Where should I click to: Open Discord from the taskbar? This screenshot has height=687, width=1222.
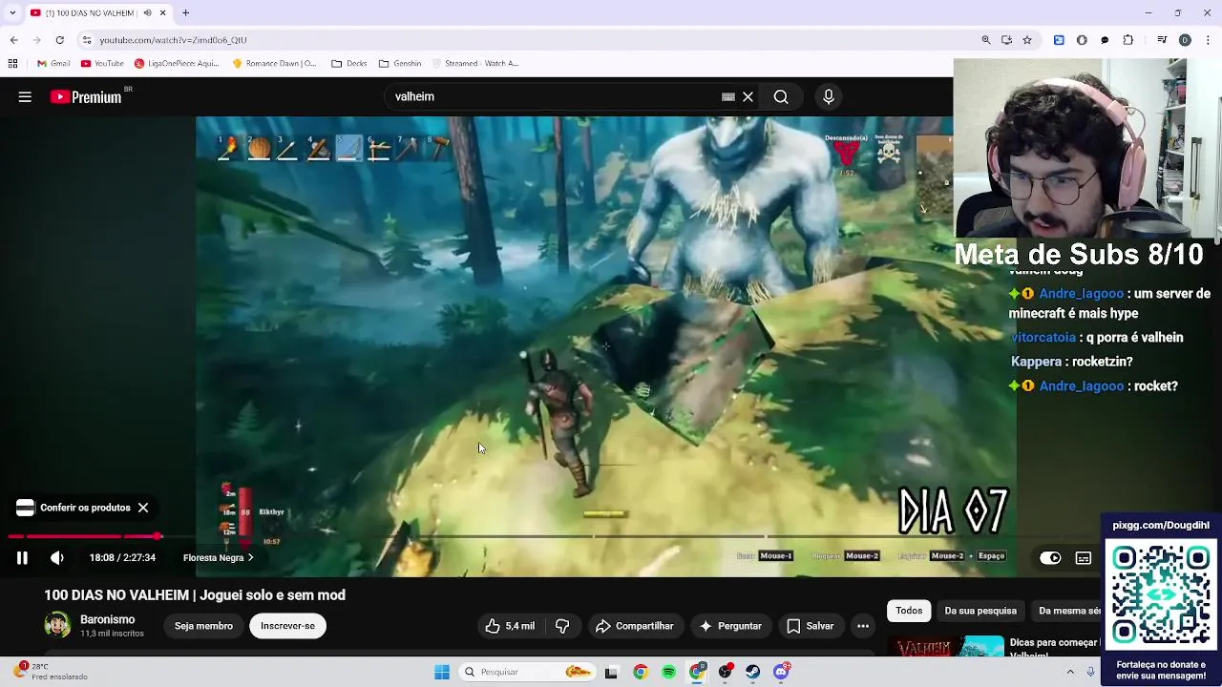(782, 672)
